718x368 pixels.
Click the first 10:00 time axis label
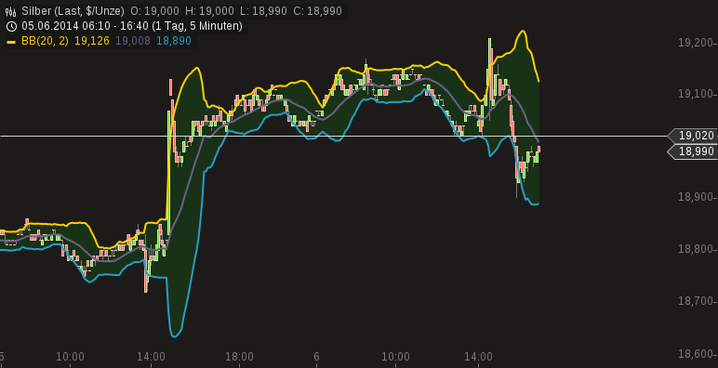point(70,357)
